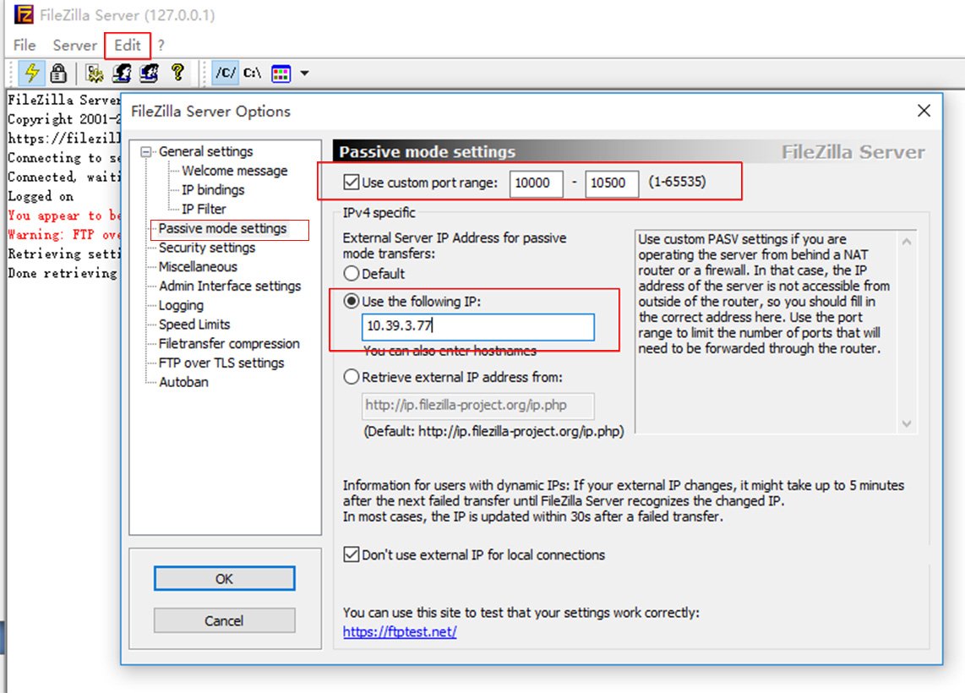
Task: Select Admin Interface settings tree item
Action: [x=230, y=286]
